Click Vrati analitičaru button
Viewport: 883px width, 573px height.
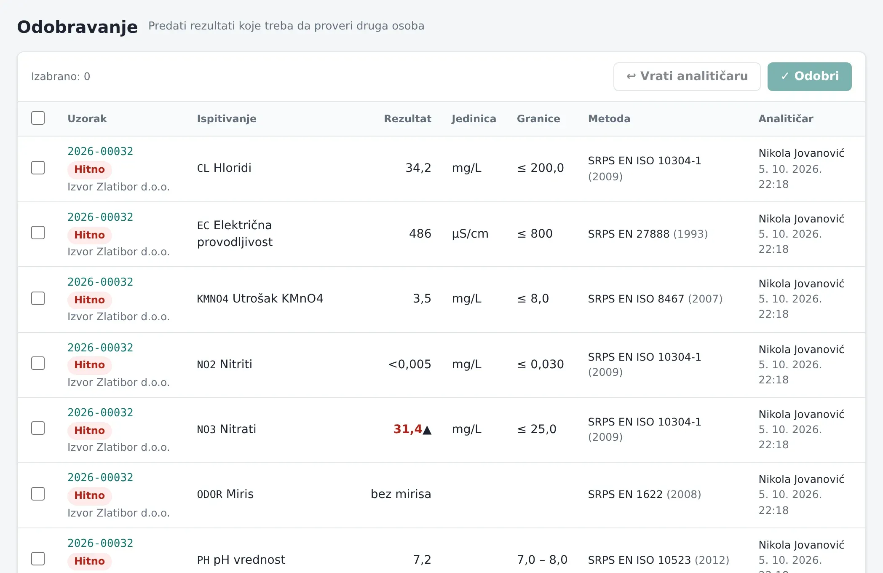[x=687, y=76]
